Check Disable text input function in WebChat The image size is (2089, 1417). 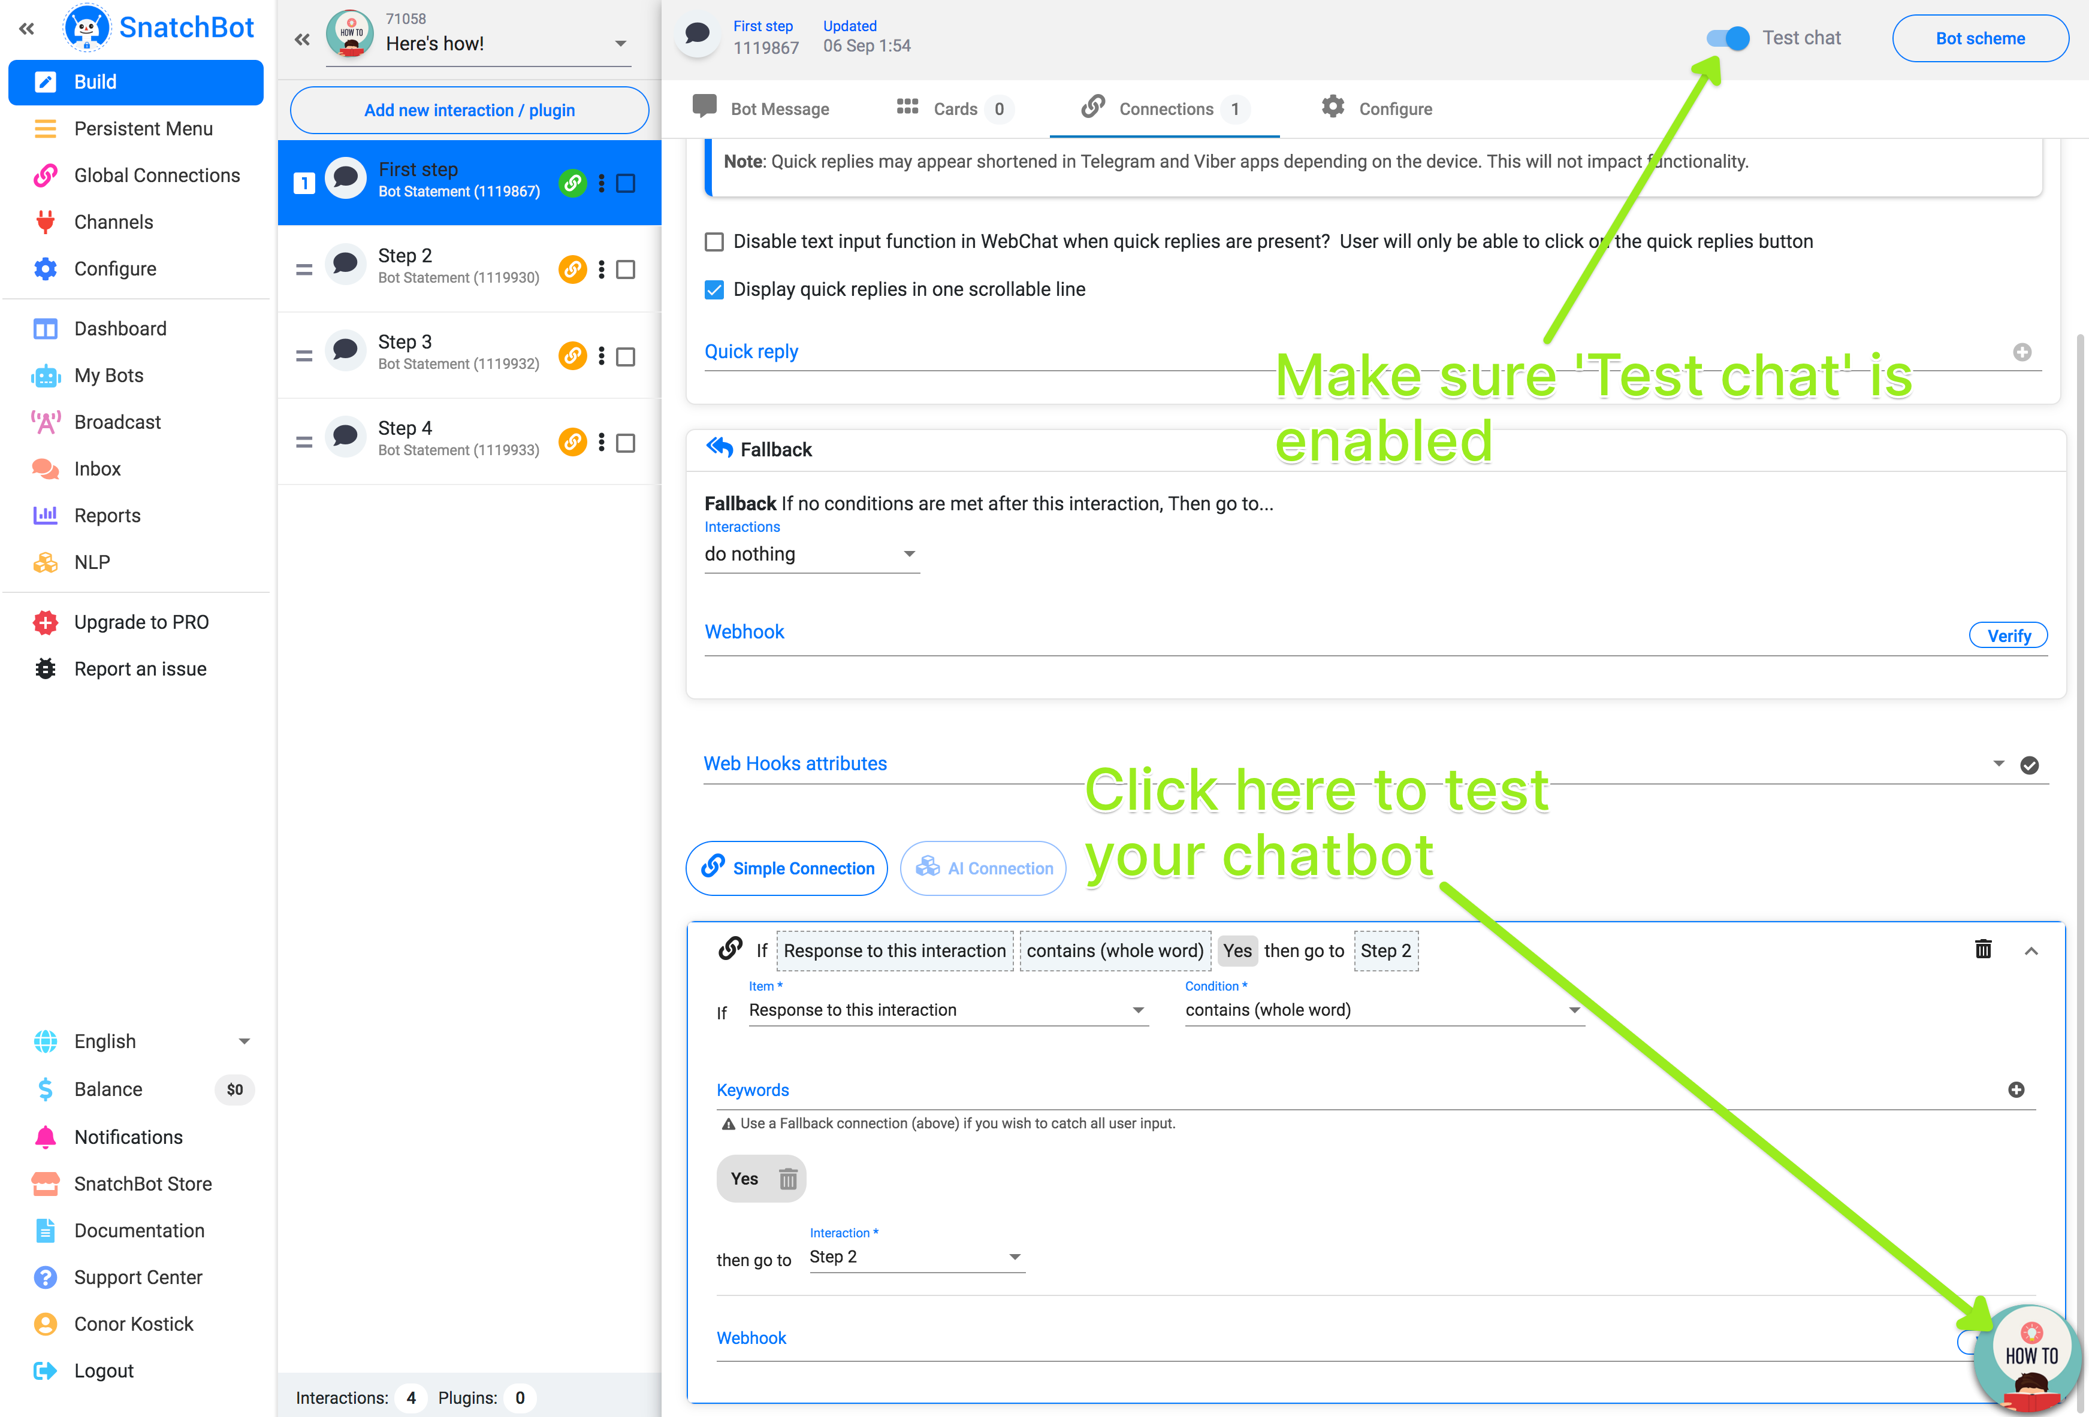(714, 242)
